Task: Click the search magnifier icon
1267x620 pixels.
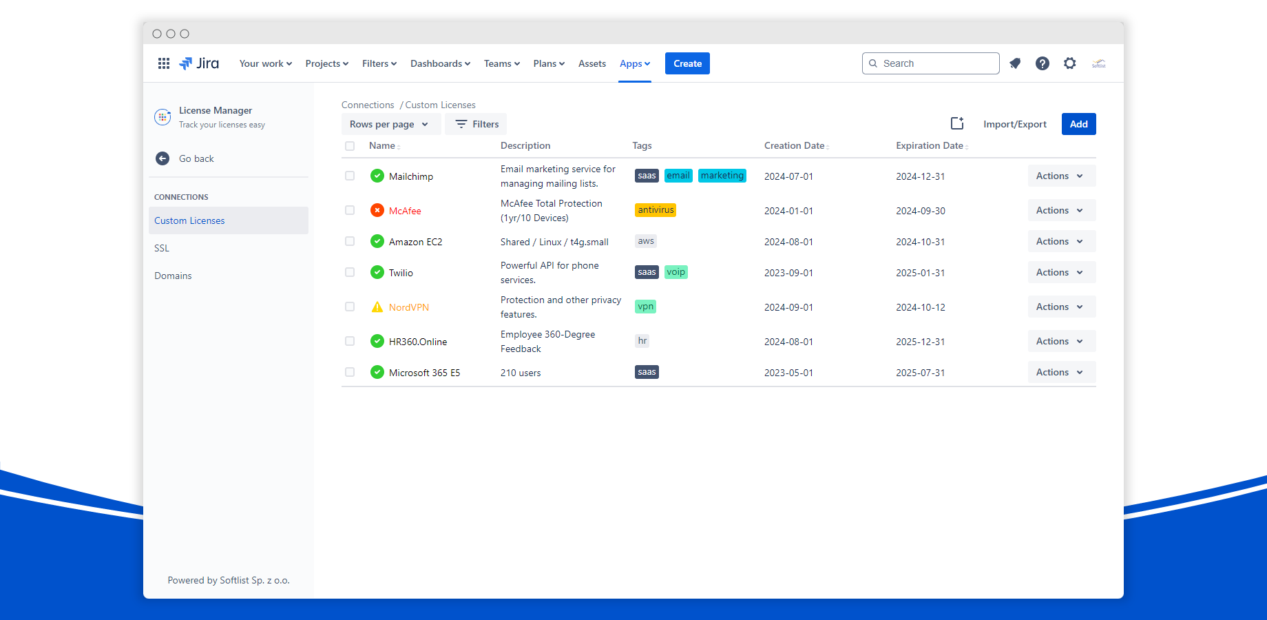Action: pos(873,63)
